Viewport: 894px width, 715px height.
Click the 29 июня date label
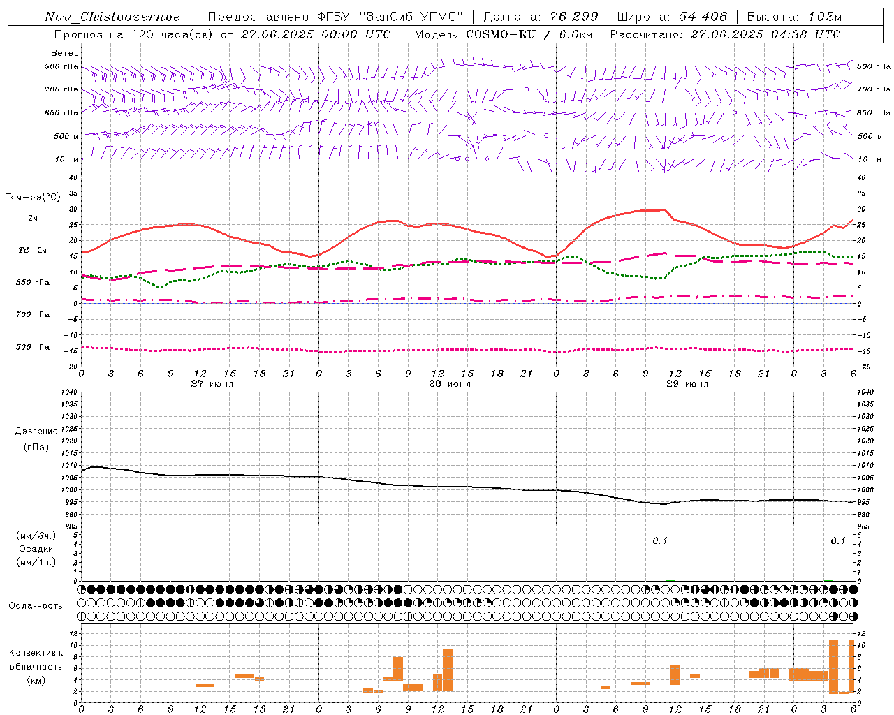coord(687,384)
